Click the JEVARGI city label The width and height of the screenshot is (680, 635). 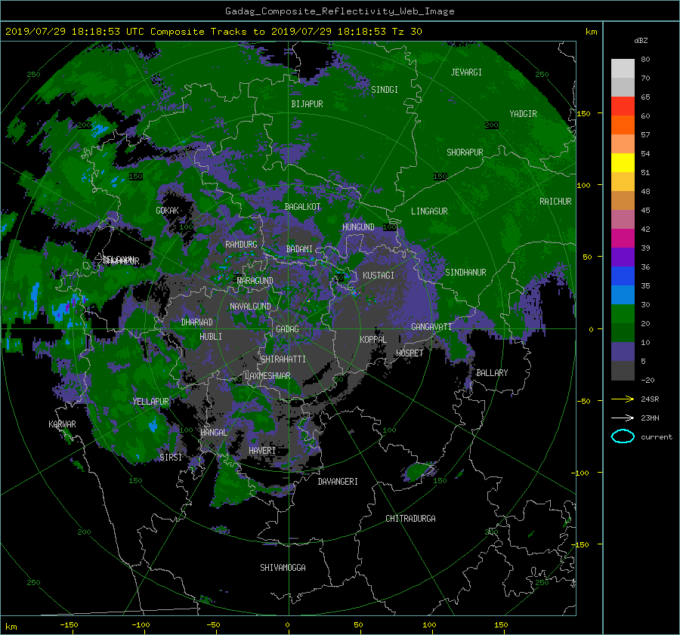click(x=466, y=72)
